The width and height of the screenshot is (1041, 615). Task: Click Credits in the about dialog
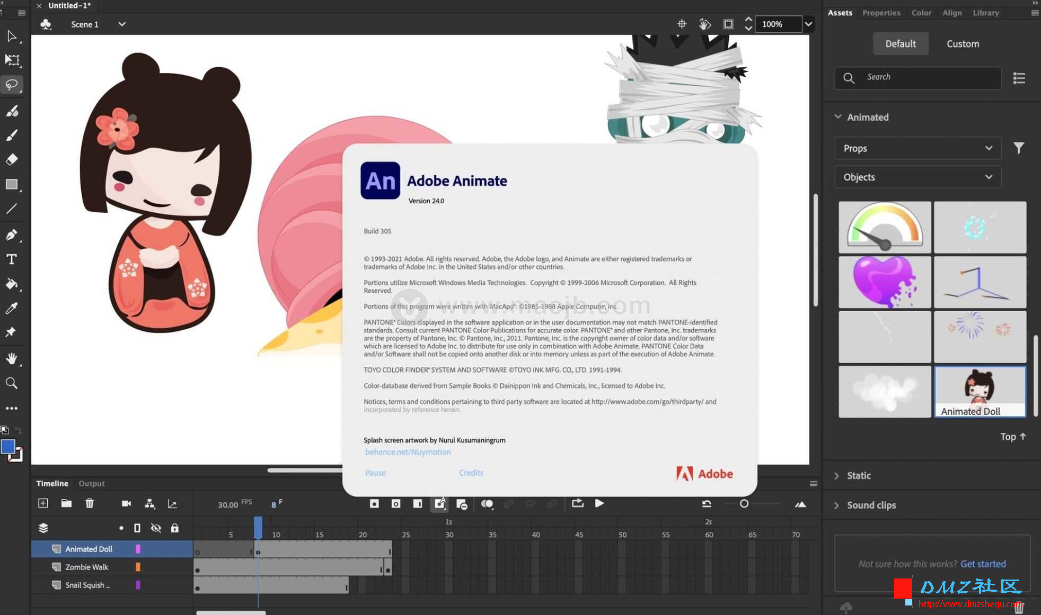(471, 473)
